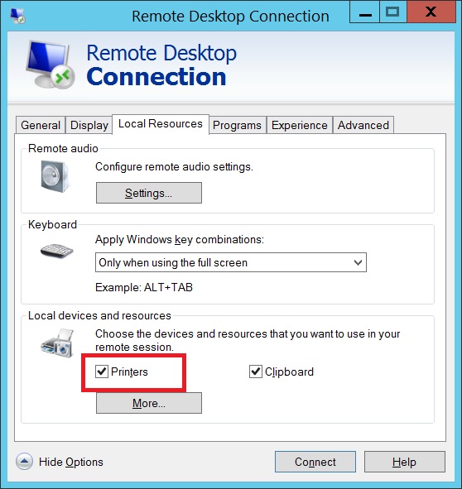Collapse the dialog via Hide Options text
The height and width of the screenshot is (489, 462).
pyautogui.click(x=71, y=462)
